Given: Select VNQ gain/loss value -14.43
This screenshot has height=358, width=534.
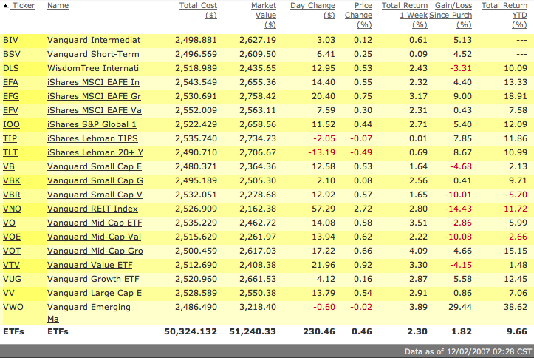Looking at the screenshot, I should tap(458, 209).
